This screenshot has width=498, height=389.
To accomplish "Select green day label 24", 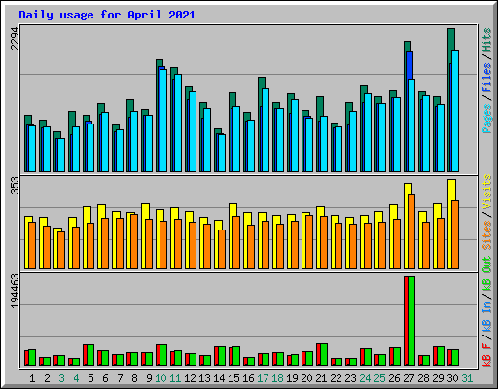I will [365, 378].
